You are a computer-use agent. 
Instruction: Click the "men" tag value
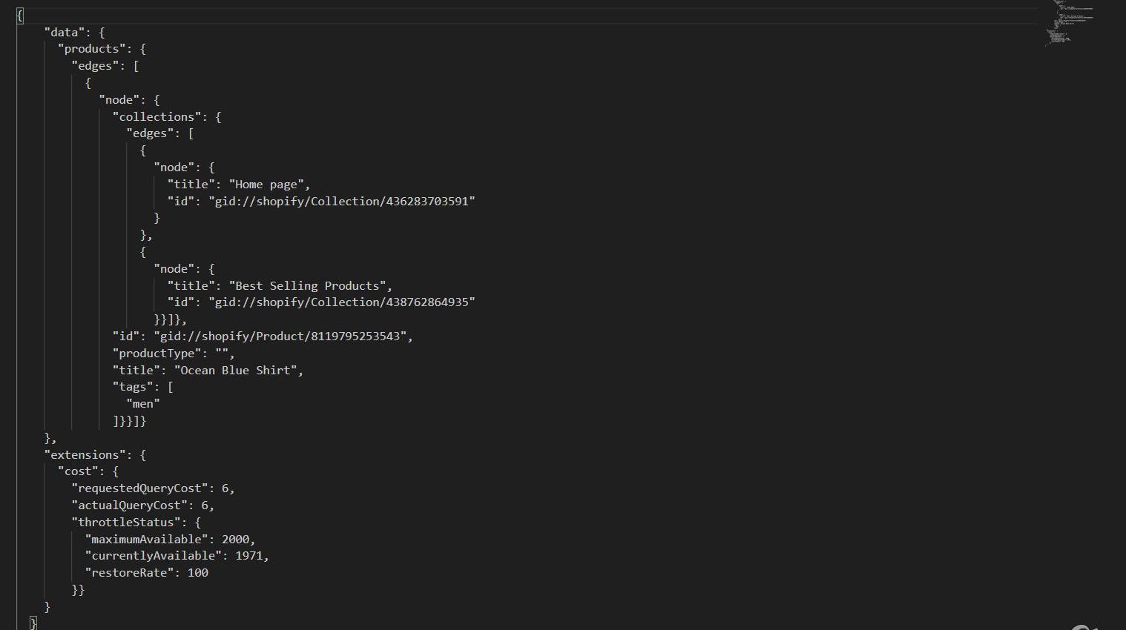pos(143,404)
